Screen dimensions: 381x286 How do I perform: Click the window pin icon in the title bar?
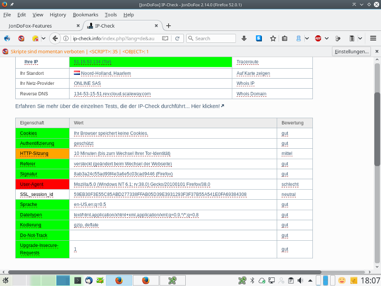(x=12, y=4)
